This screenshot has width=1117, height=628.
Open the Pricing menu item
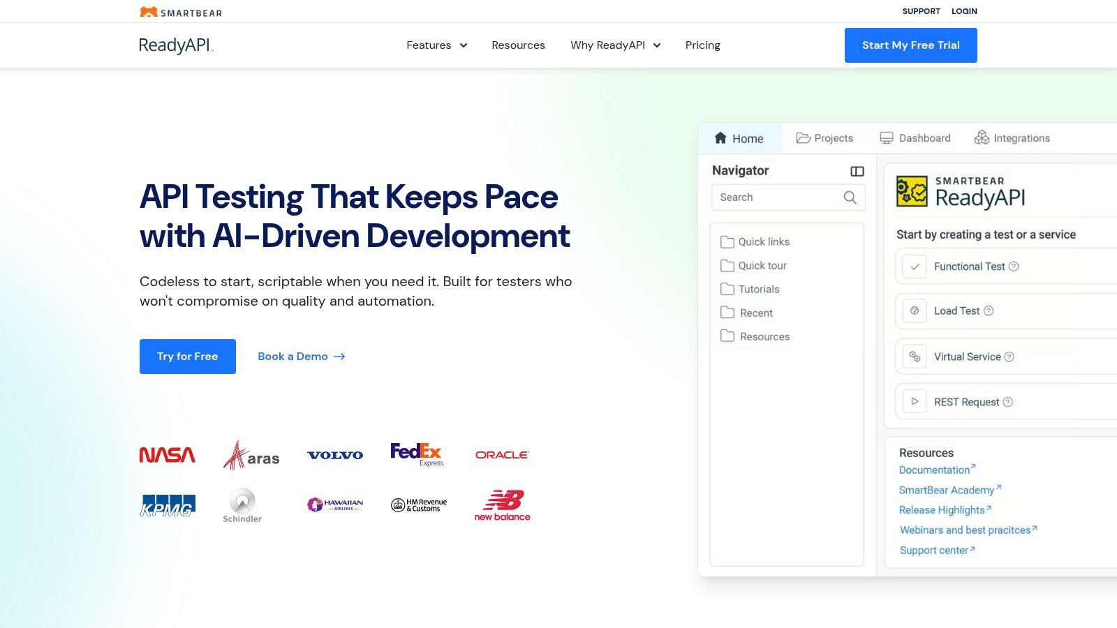click(x=702, y=45)
